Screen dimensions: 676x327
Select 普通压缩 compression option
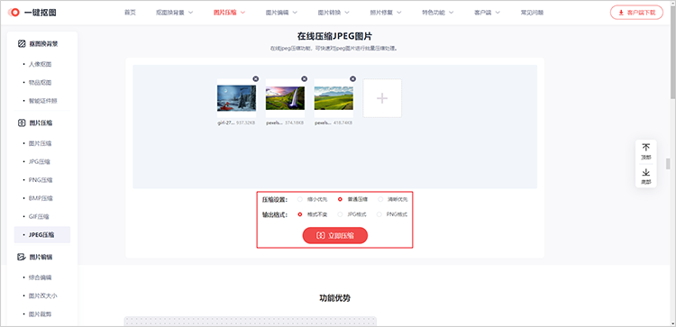352,199
